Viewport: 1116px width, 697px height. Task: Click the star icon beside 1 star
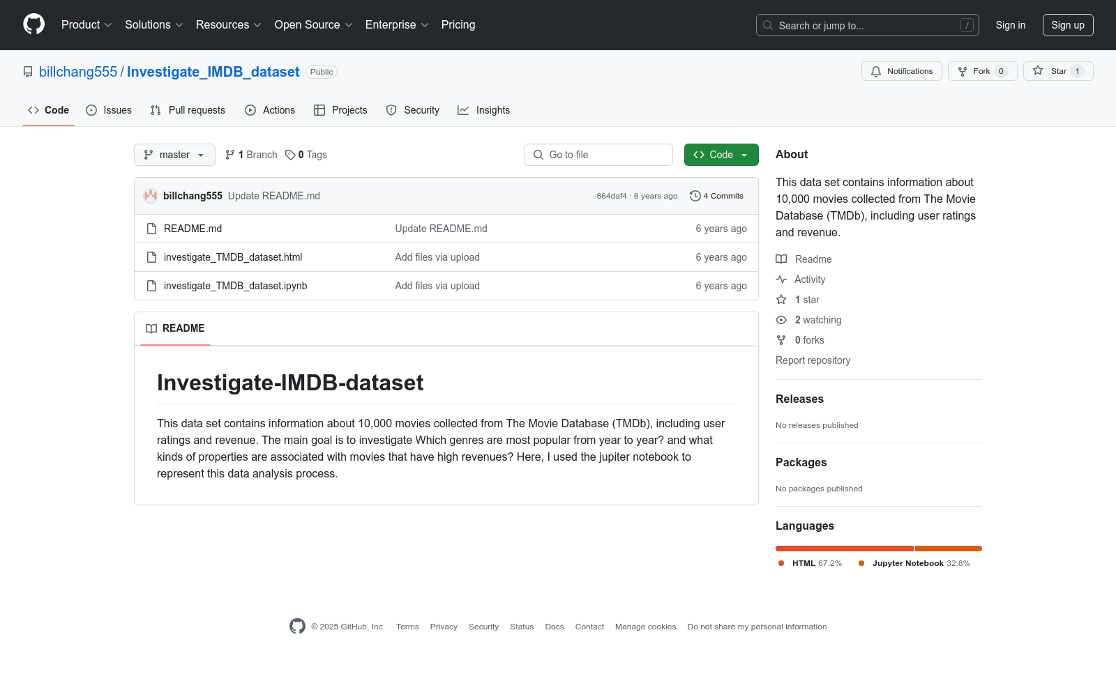pyautogui.click(x=781, y=300)
